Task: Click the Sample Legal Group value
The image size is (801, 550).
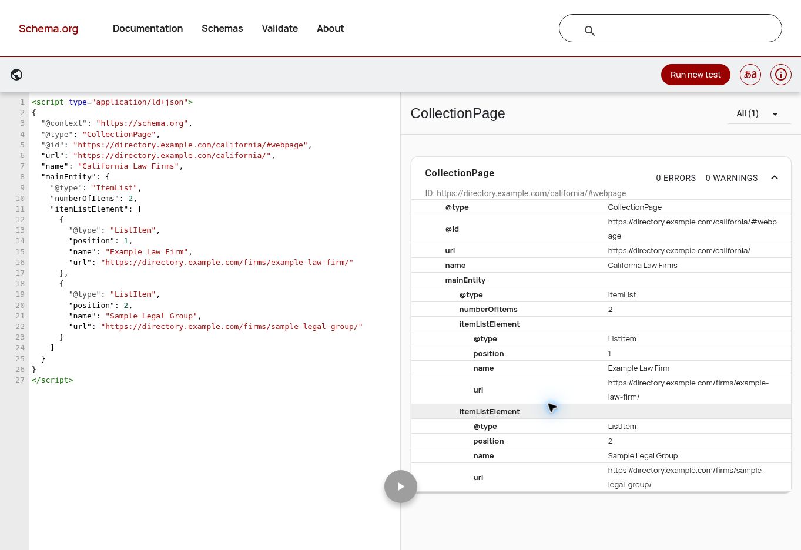Action: tap(642, 455)
